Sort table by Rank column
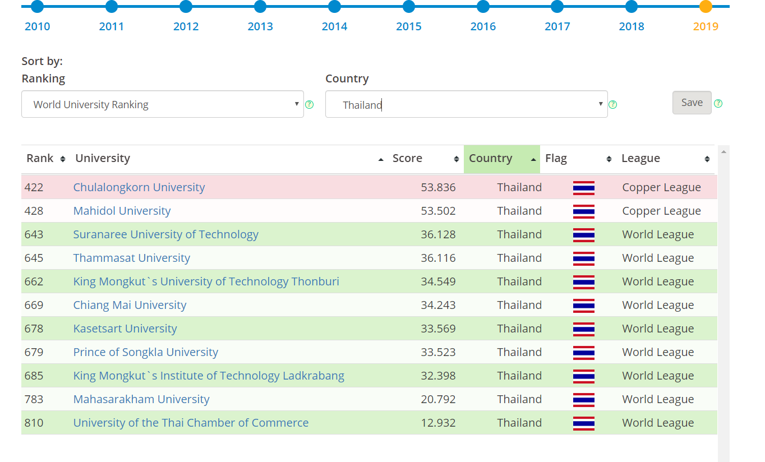This screenshot has width=765, height=462. click(x=46, y=159)
